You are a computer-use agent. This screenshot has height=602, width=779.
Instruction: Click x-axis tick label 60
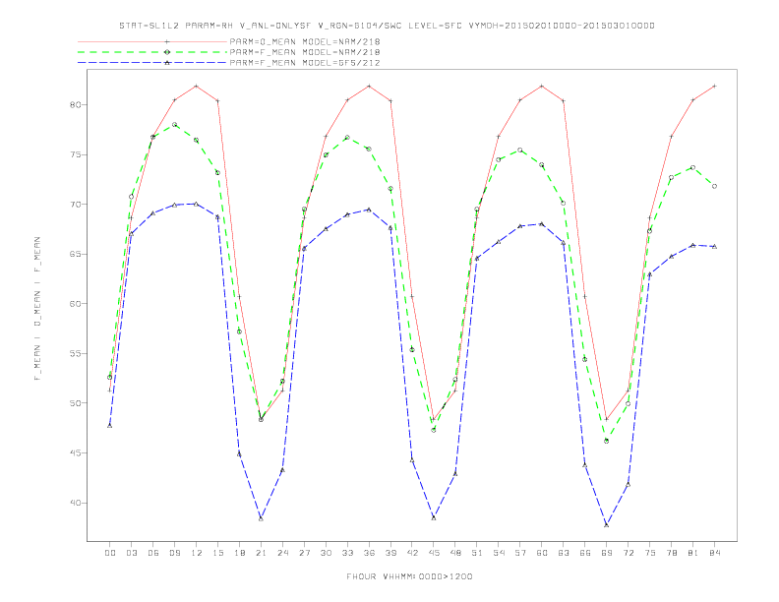point(542,553)
